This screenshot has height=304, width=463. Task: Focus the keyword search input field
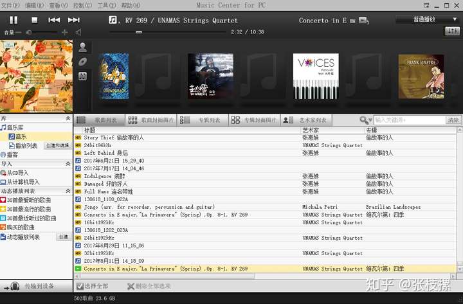coord(410,120)
